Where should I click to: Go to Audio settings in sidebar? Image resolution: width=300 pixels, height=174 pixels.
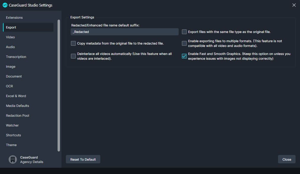pyautogui.click(x=10, y=47)
